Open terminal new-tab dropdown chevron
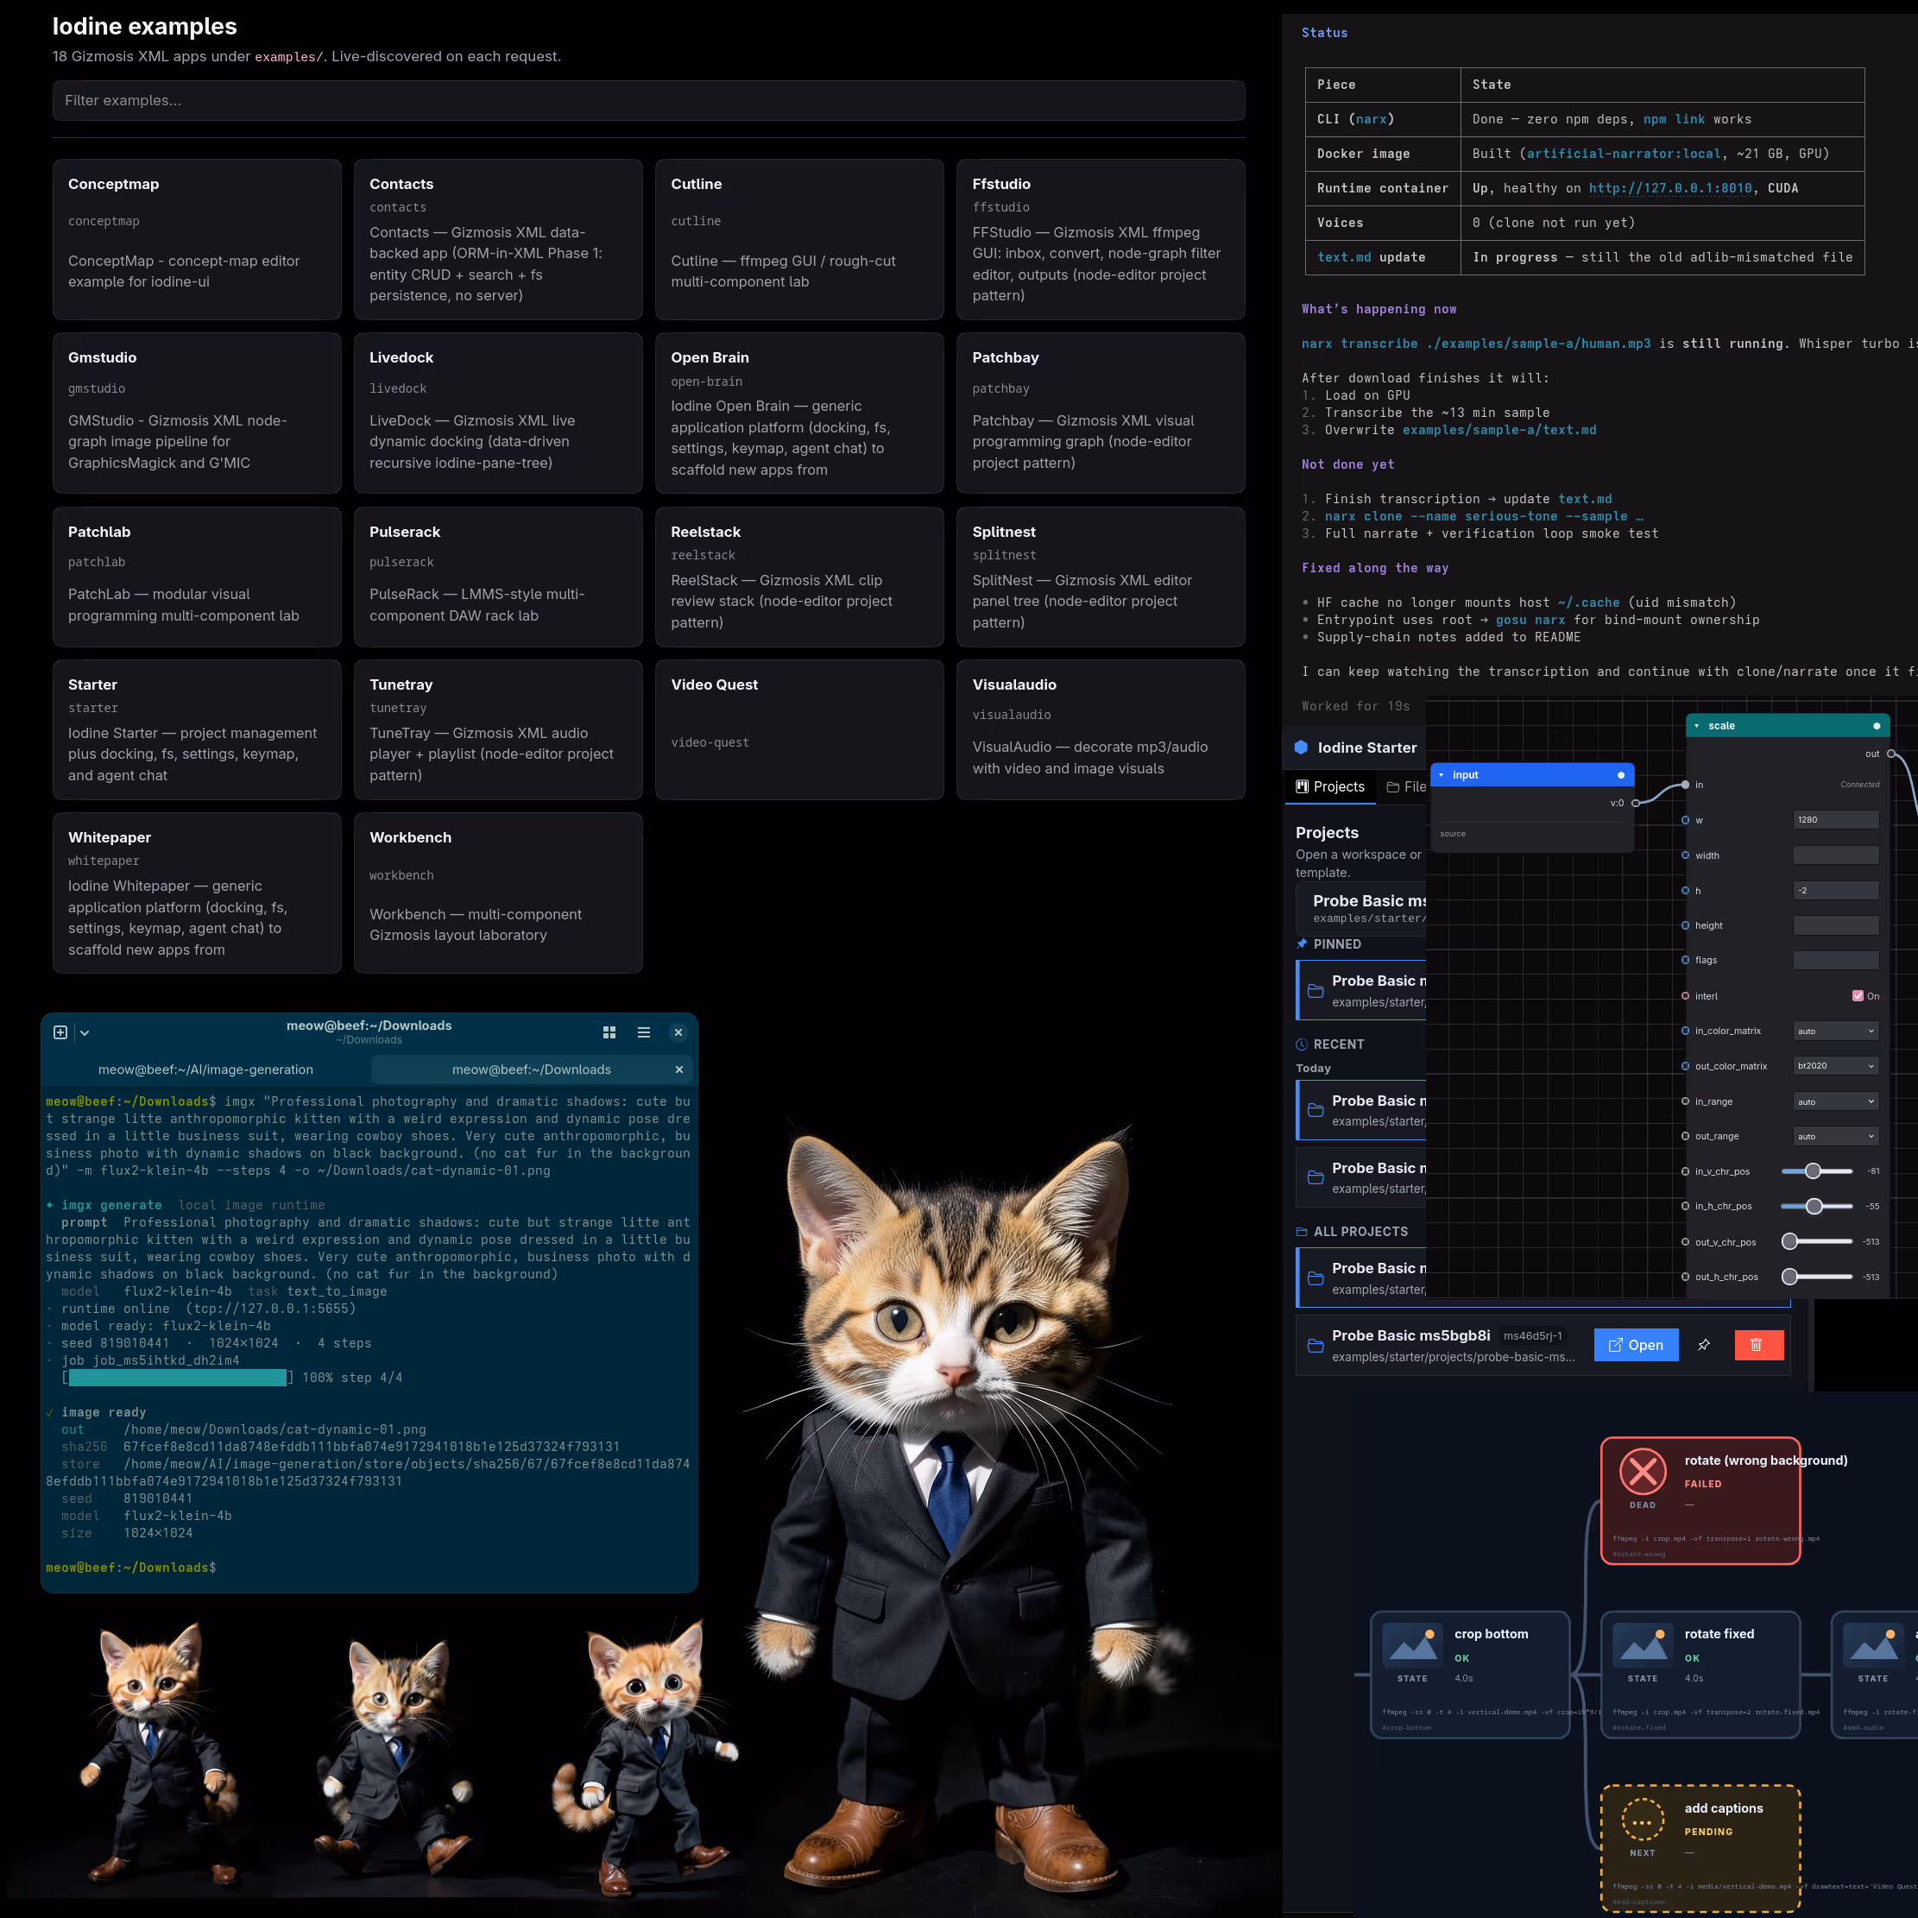The height and width of the screenshot is (1918, 1918). click(85, 1032)
